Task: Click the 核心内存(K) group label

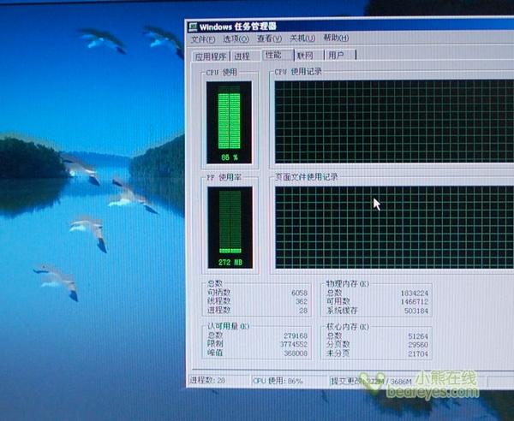Action: 347,327
